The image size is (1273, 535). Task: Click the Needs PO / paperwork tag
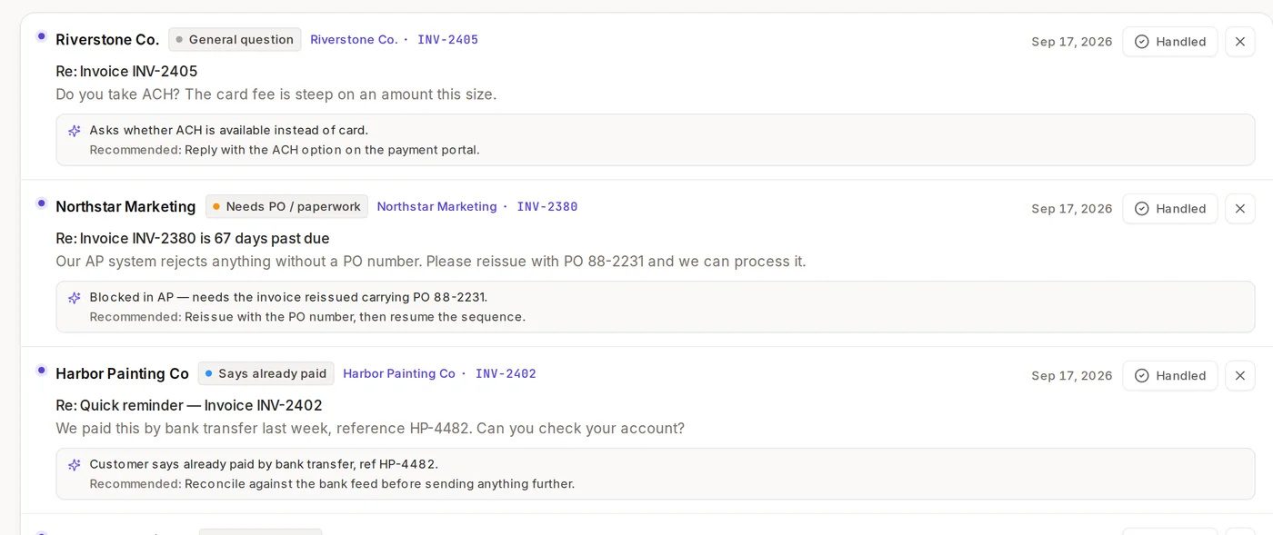tap(286, 207)
